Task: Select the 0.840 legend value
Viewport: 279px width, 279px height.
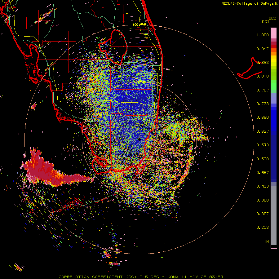Action: click(x=263, y=76)
